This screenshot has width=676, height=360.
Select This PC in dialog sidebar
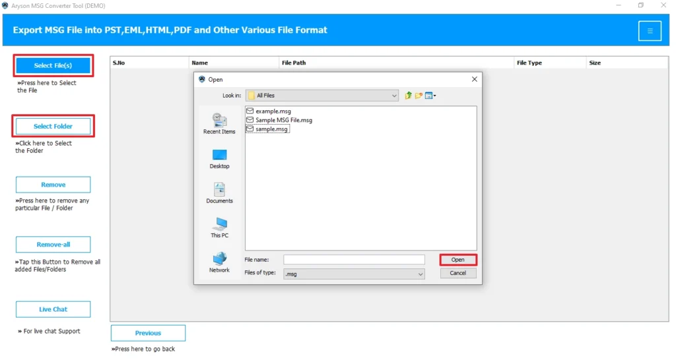(219, 227)
